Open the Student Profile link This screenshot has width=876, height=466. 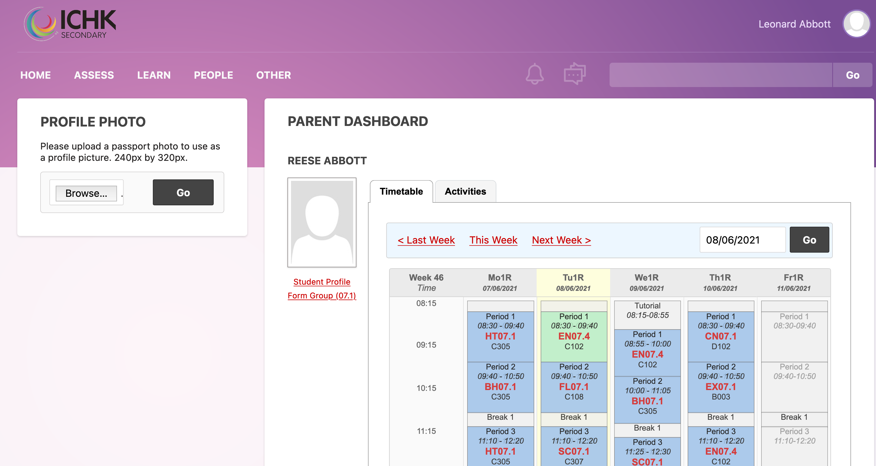tap(322, 282)
